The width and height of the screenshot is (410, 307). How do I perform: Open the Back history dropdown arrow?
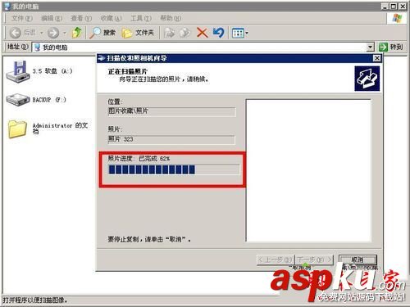42,33
